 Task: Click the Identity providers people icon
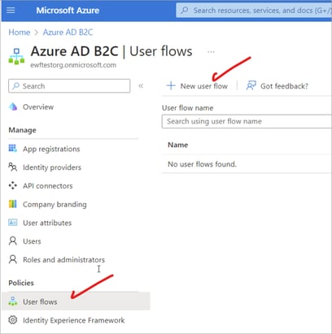click(13, 167)
